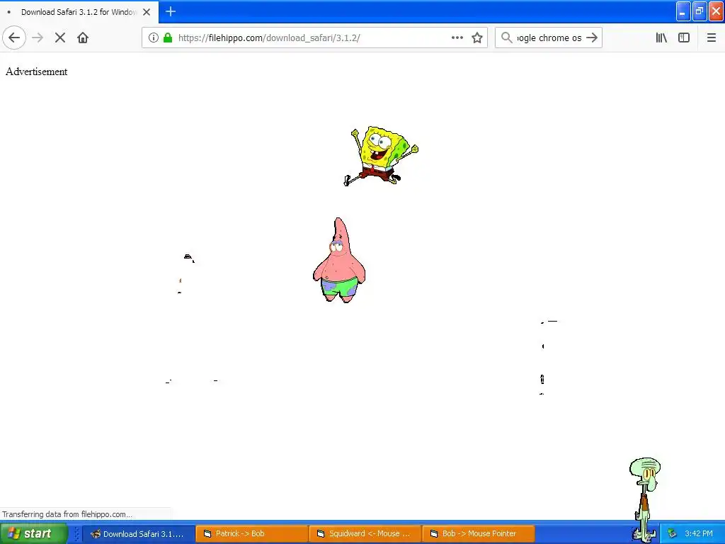Minimize the Firefox window
Screen dimensions: 725x544
pos(683,11)
